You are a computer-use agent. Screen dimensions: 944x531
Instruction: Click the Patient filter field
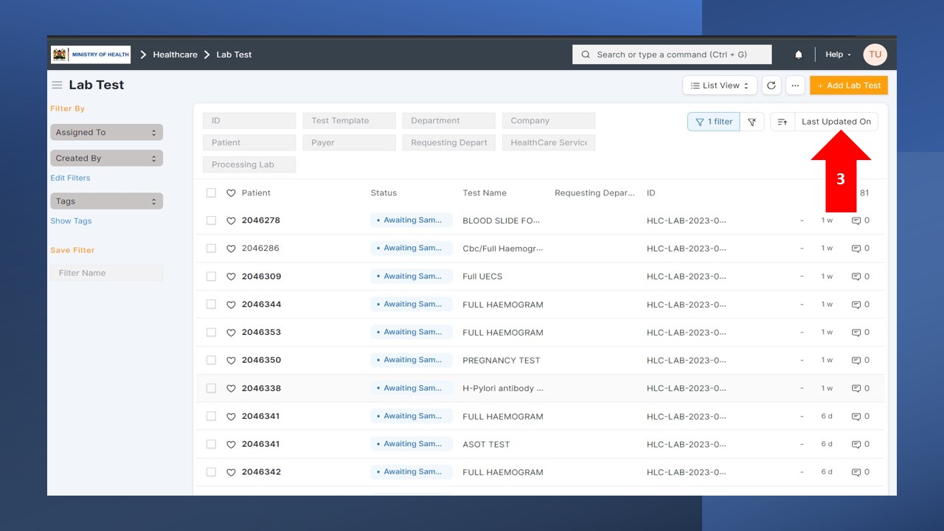point(249,143)
